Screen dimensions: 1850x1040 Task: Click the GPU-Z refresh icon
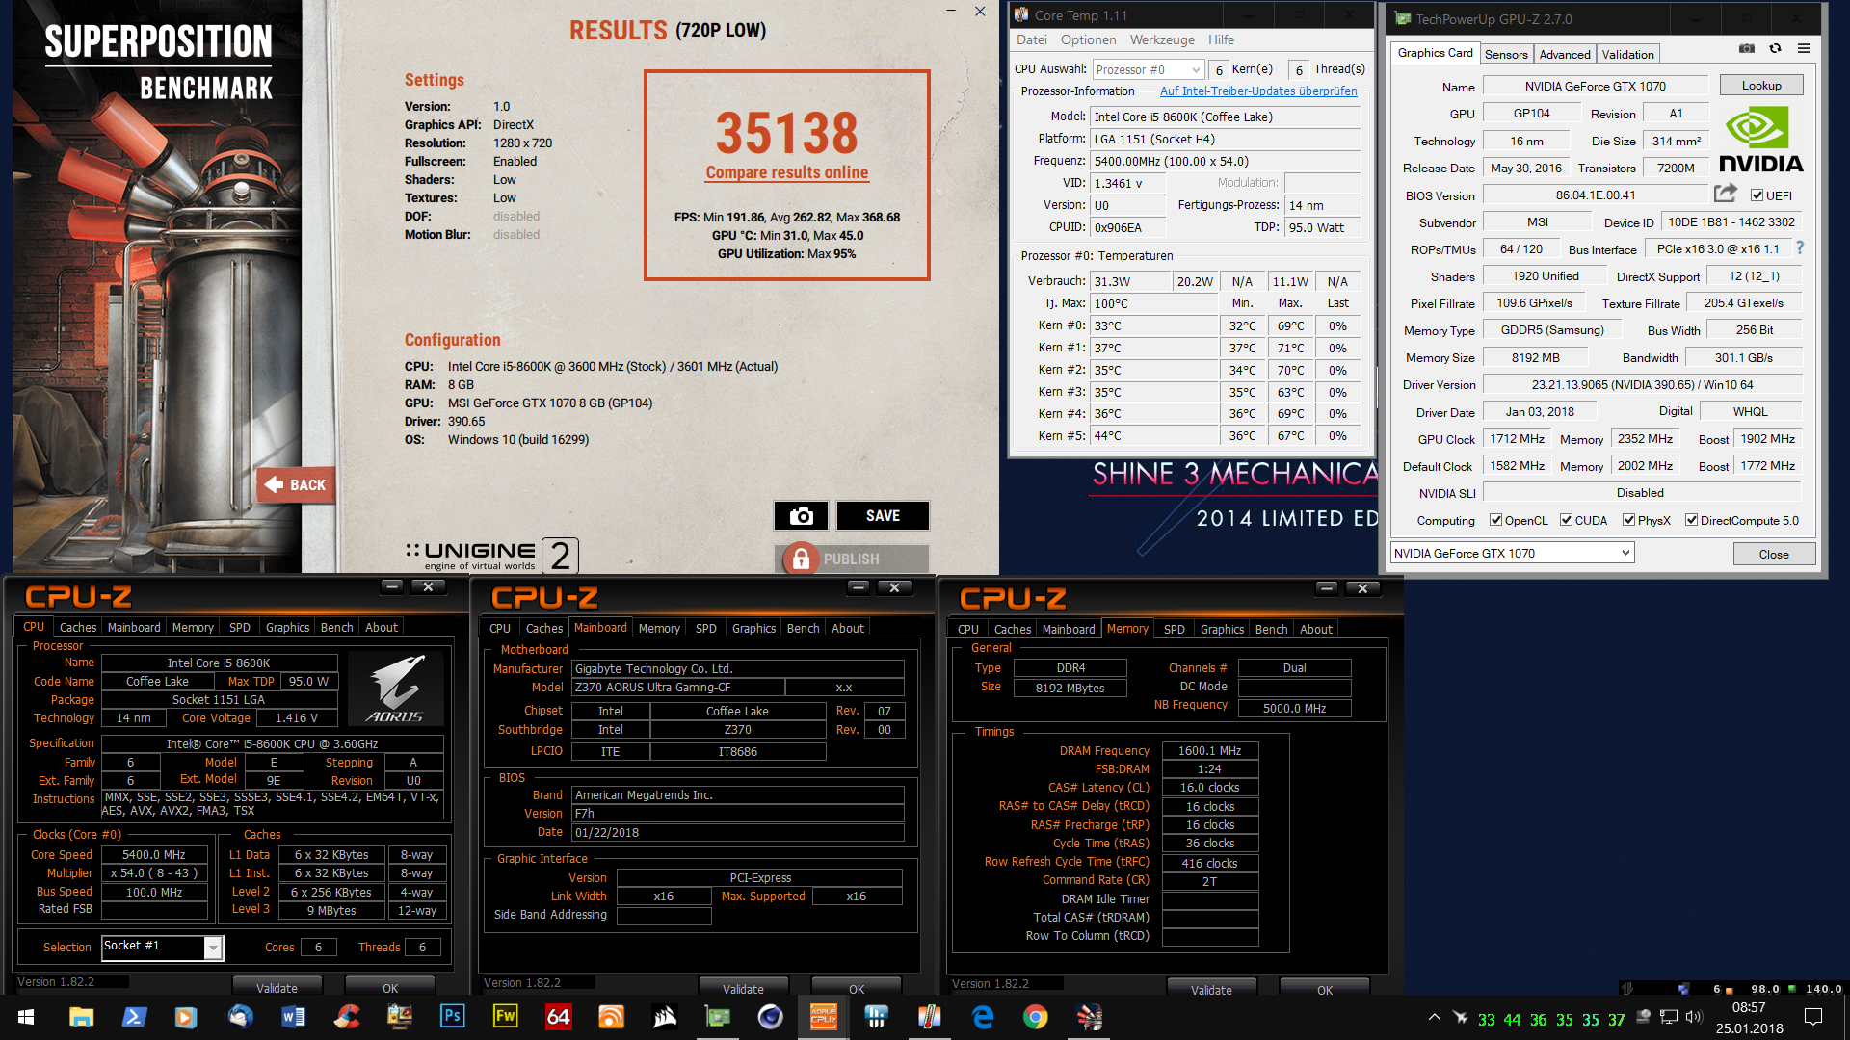[1775, 48]
